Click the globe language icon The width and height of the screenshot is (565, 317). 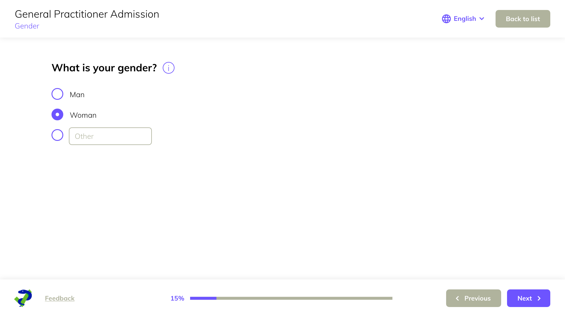pyautogui.click(x=446, y=19)
